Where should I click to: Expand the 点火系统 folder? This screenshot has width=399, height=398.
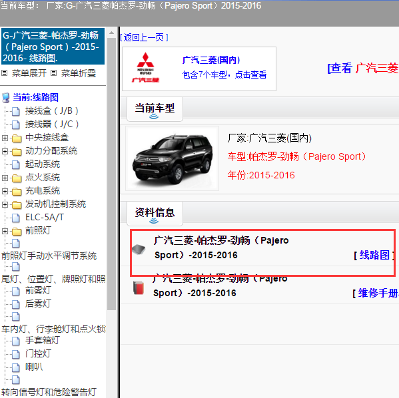tap(5, 178)
